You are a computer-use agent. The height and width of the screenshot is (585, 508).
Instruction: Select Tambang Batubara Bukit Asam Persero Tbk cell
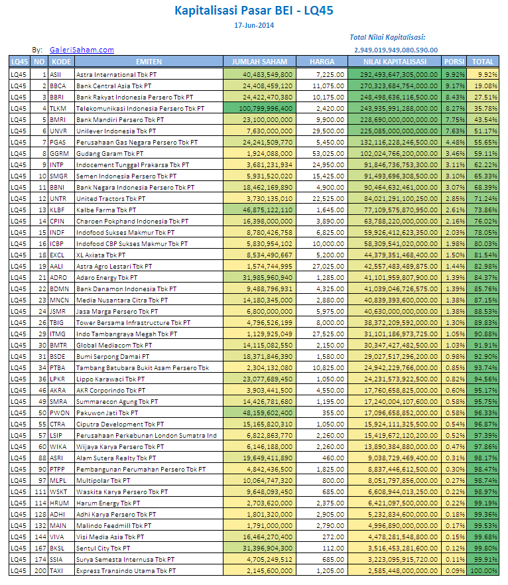(149, 368)
